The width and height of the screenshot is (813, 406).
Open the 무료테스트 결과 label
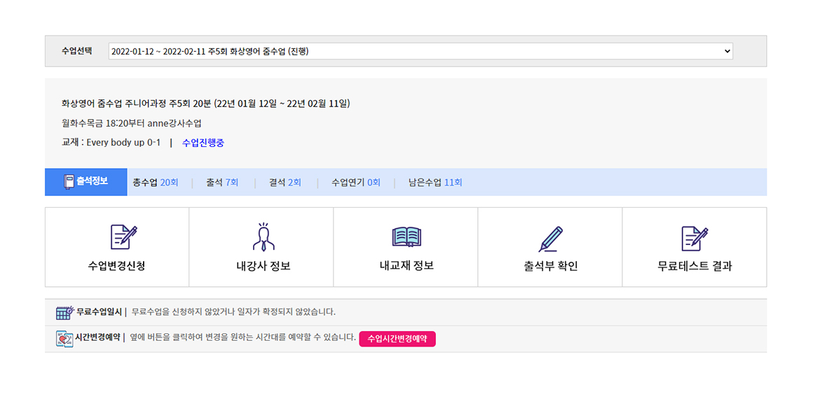695,266
